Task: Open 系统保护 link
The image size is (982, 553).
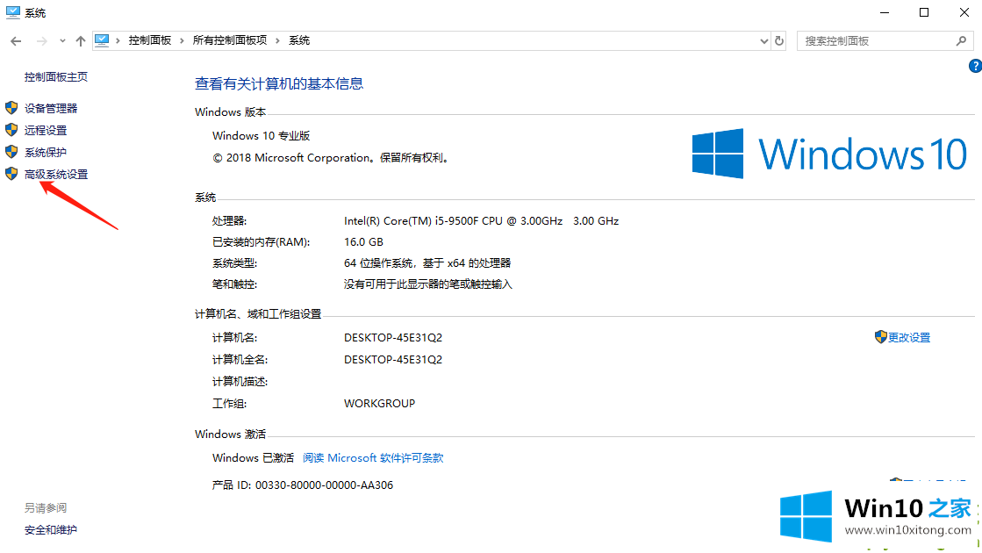Action: (x=46, y=152)
